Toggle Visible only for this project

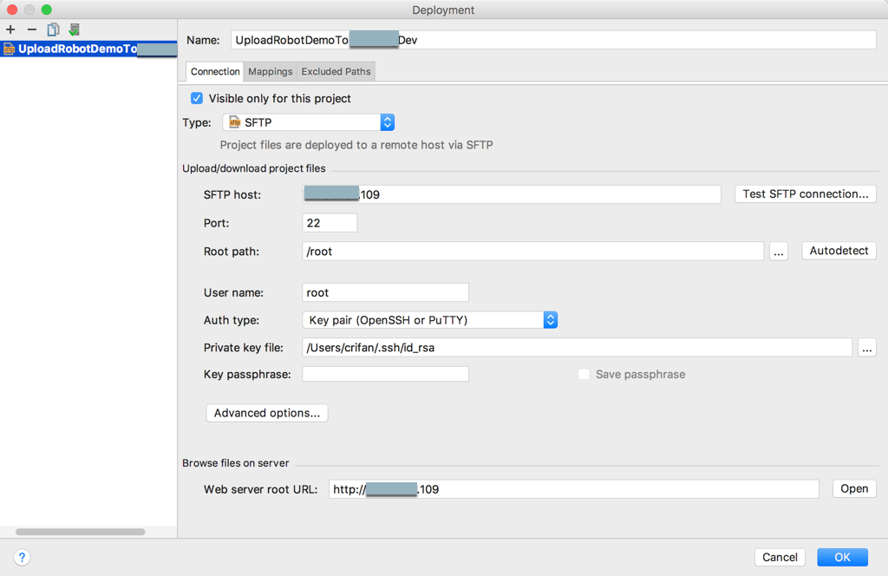[x=197, y=99]
